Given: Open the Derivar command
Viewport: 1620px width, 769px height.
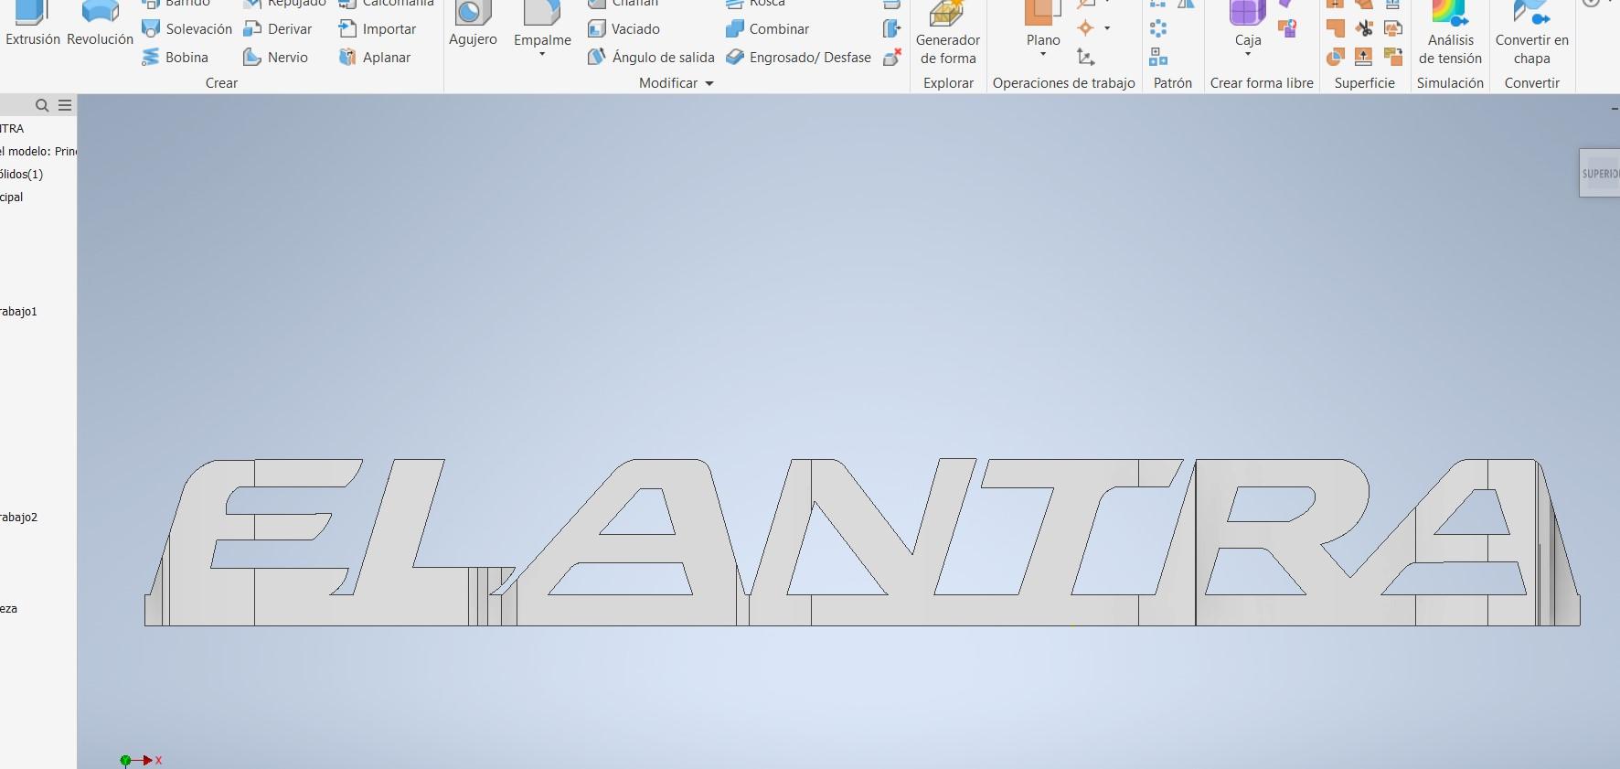Looking at the screenshot, I should click(278, 29).
